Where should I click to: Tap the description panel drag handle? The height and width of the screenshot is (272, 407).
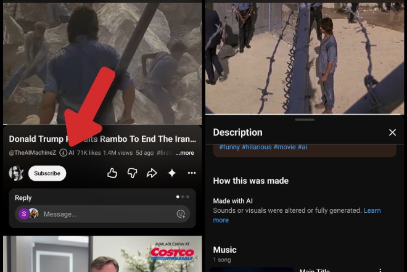305,120
